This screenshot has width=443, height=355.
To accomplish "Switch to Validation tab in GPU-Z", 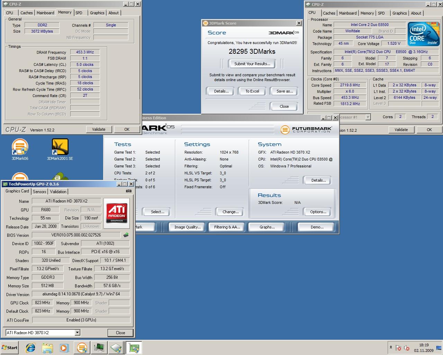I will [58, 191].
